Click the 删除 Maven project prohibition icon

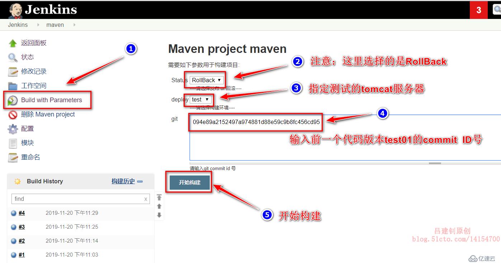[x=13, y=115]
